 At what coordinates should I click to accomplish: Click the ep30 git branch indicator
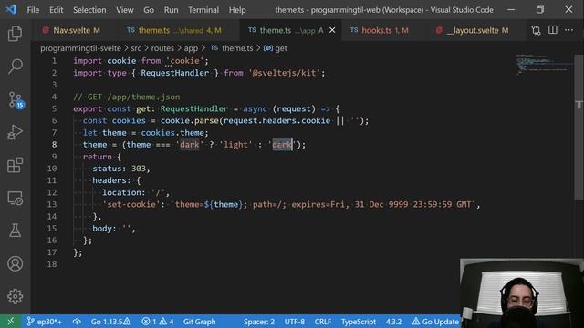tap(44, 322)
